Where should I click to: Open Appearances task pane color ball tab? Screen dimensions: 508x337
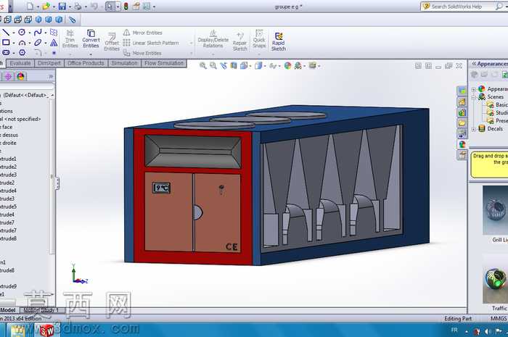[x=462, y=144]
